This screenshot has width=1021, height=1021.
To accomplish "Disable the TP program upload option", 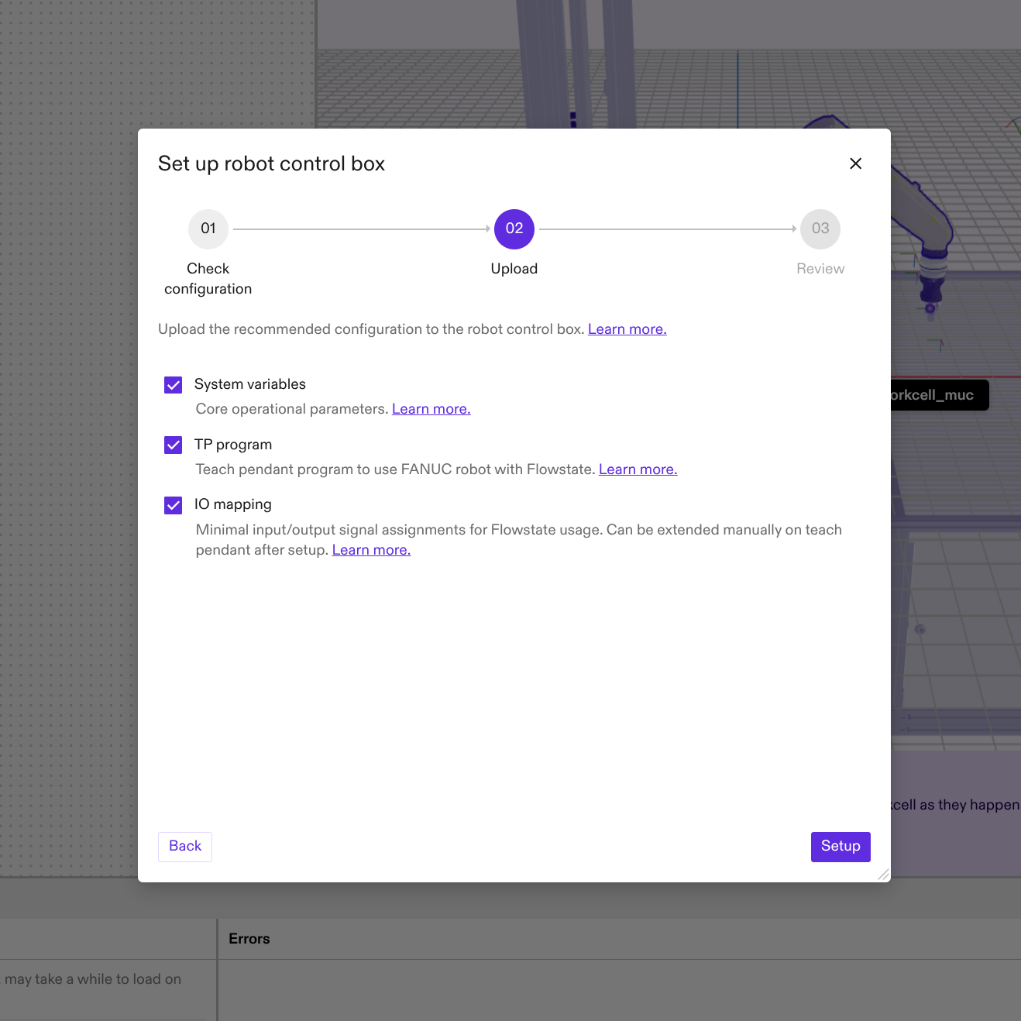I will pos(173,445).
